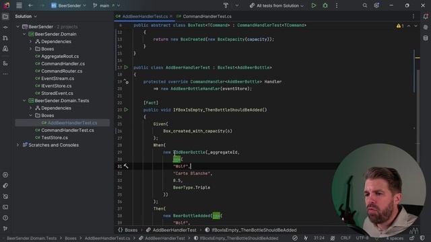Viewport: 431px width, 242px height.
Task: Collapse the BeerSender.Domain project node
Action: [24, 34]
